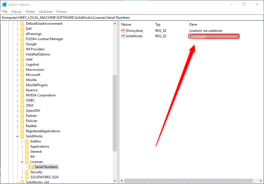Collapse the SolidWorks key in the tree
The width and height of the screenshot is (264, 184).
tap(18, 136)
